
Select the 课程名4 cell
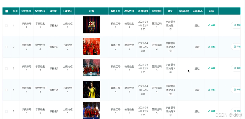54,90
